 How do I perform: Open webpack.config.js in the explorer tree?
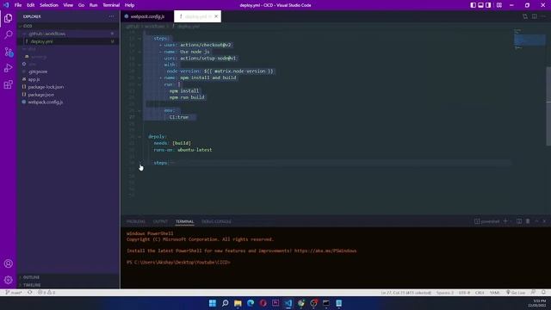point(68,102)
